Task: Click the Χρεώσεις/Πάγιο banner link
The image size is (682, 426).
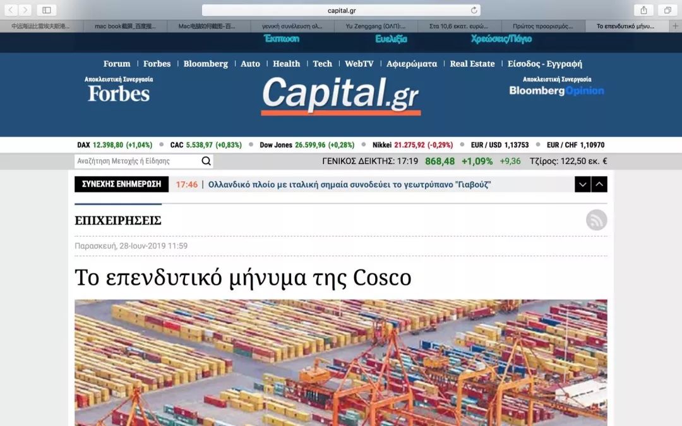Action: pyautogui.click(x=501, y=38)
